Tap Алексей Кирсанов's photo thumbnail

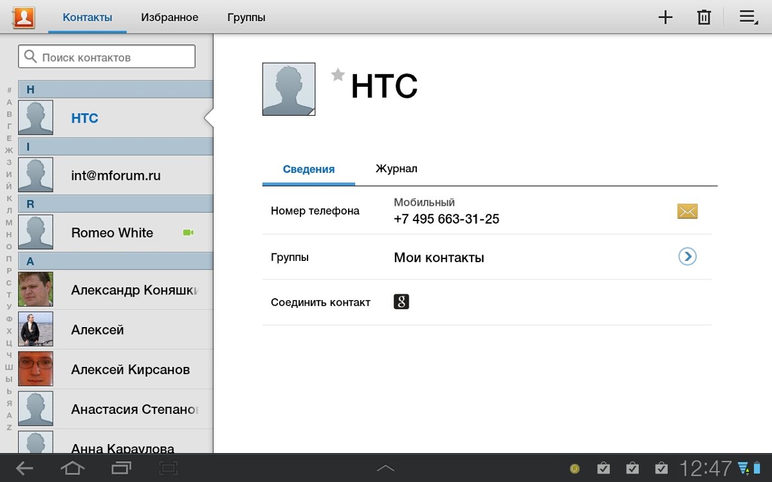click(35, 369)
